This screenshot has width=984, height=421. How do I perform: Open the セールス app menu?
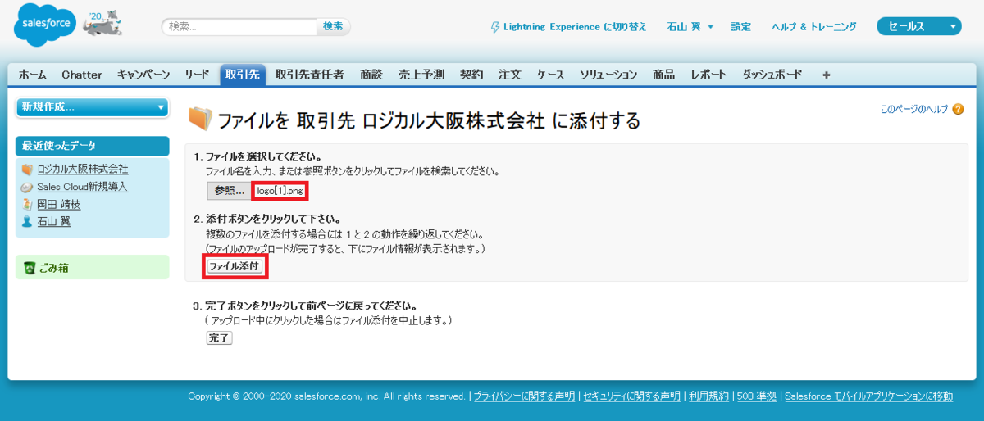click(x=919, y=26)
